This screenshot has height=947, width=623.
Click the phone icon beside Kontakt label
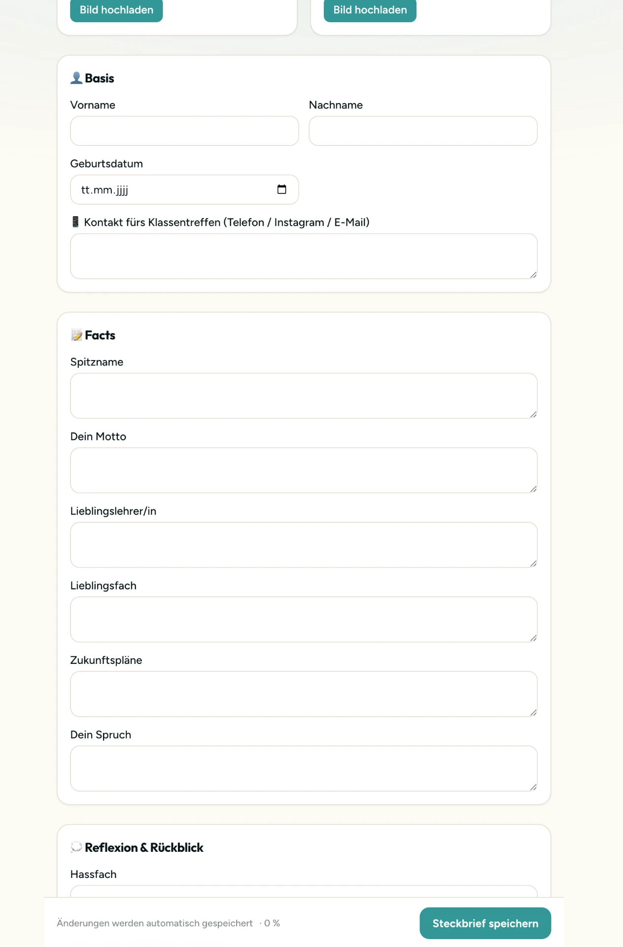point(75,222)
